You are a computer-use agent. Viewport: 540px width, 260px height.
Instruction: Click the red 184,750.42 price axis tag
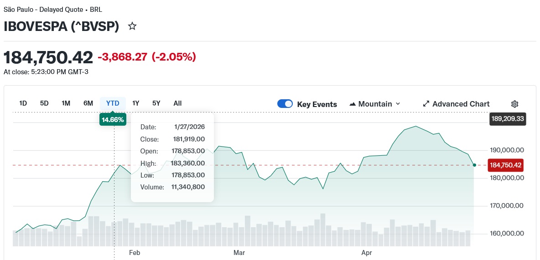point(505,165)
